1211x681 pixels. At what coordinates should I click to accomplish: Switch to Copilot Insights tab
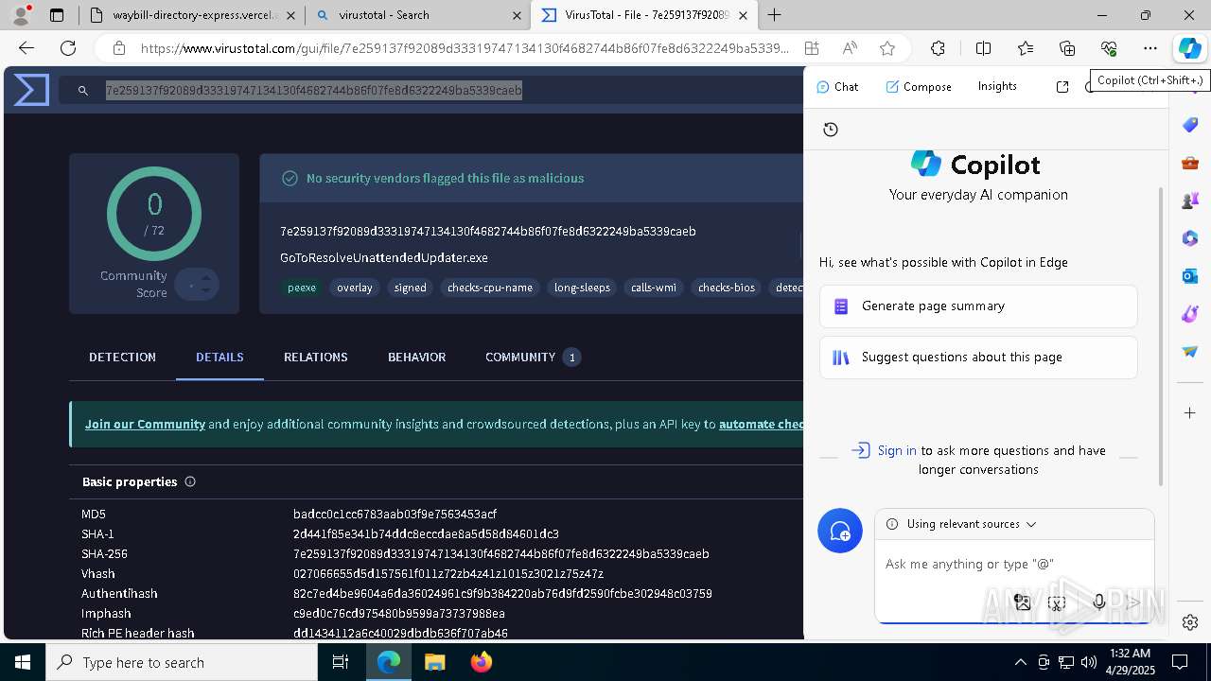[x=997, y=86]
